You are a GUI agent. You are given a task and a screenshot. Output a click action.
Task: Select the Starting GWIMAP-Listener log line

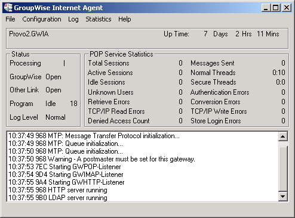pyautogui.click(x=66, y=175)
